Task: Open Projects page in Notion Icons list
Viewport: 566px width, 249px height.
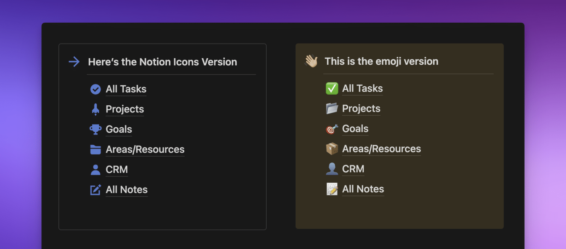Action: click(x=125, y=109)
